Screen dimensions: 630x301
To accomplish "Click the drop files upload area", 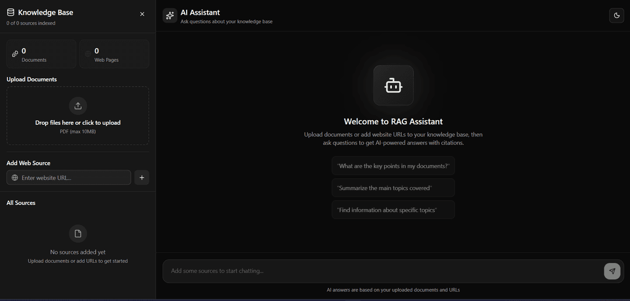I will click(x=78, y=116).
